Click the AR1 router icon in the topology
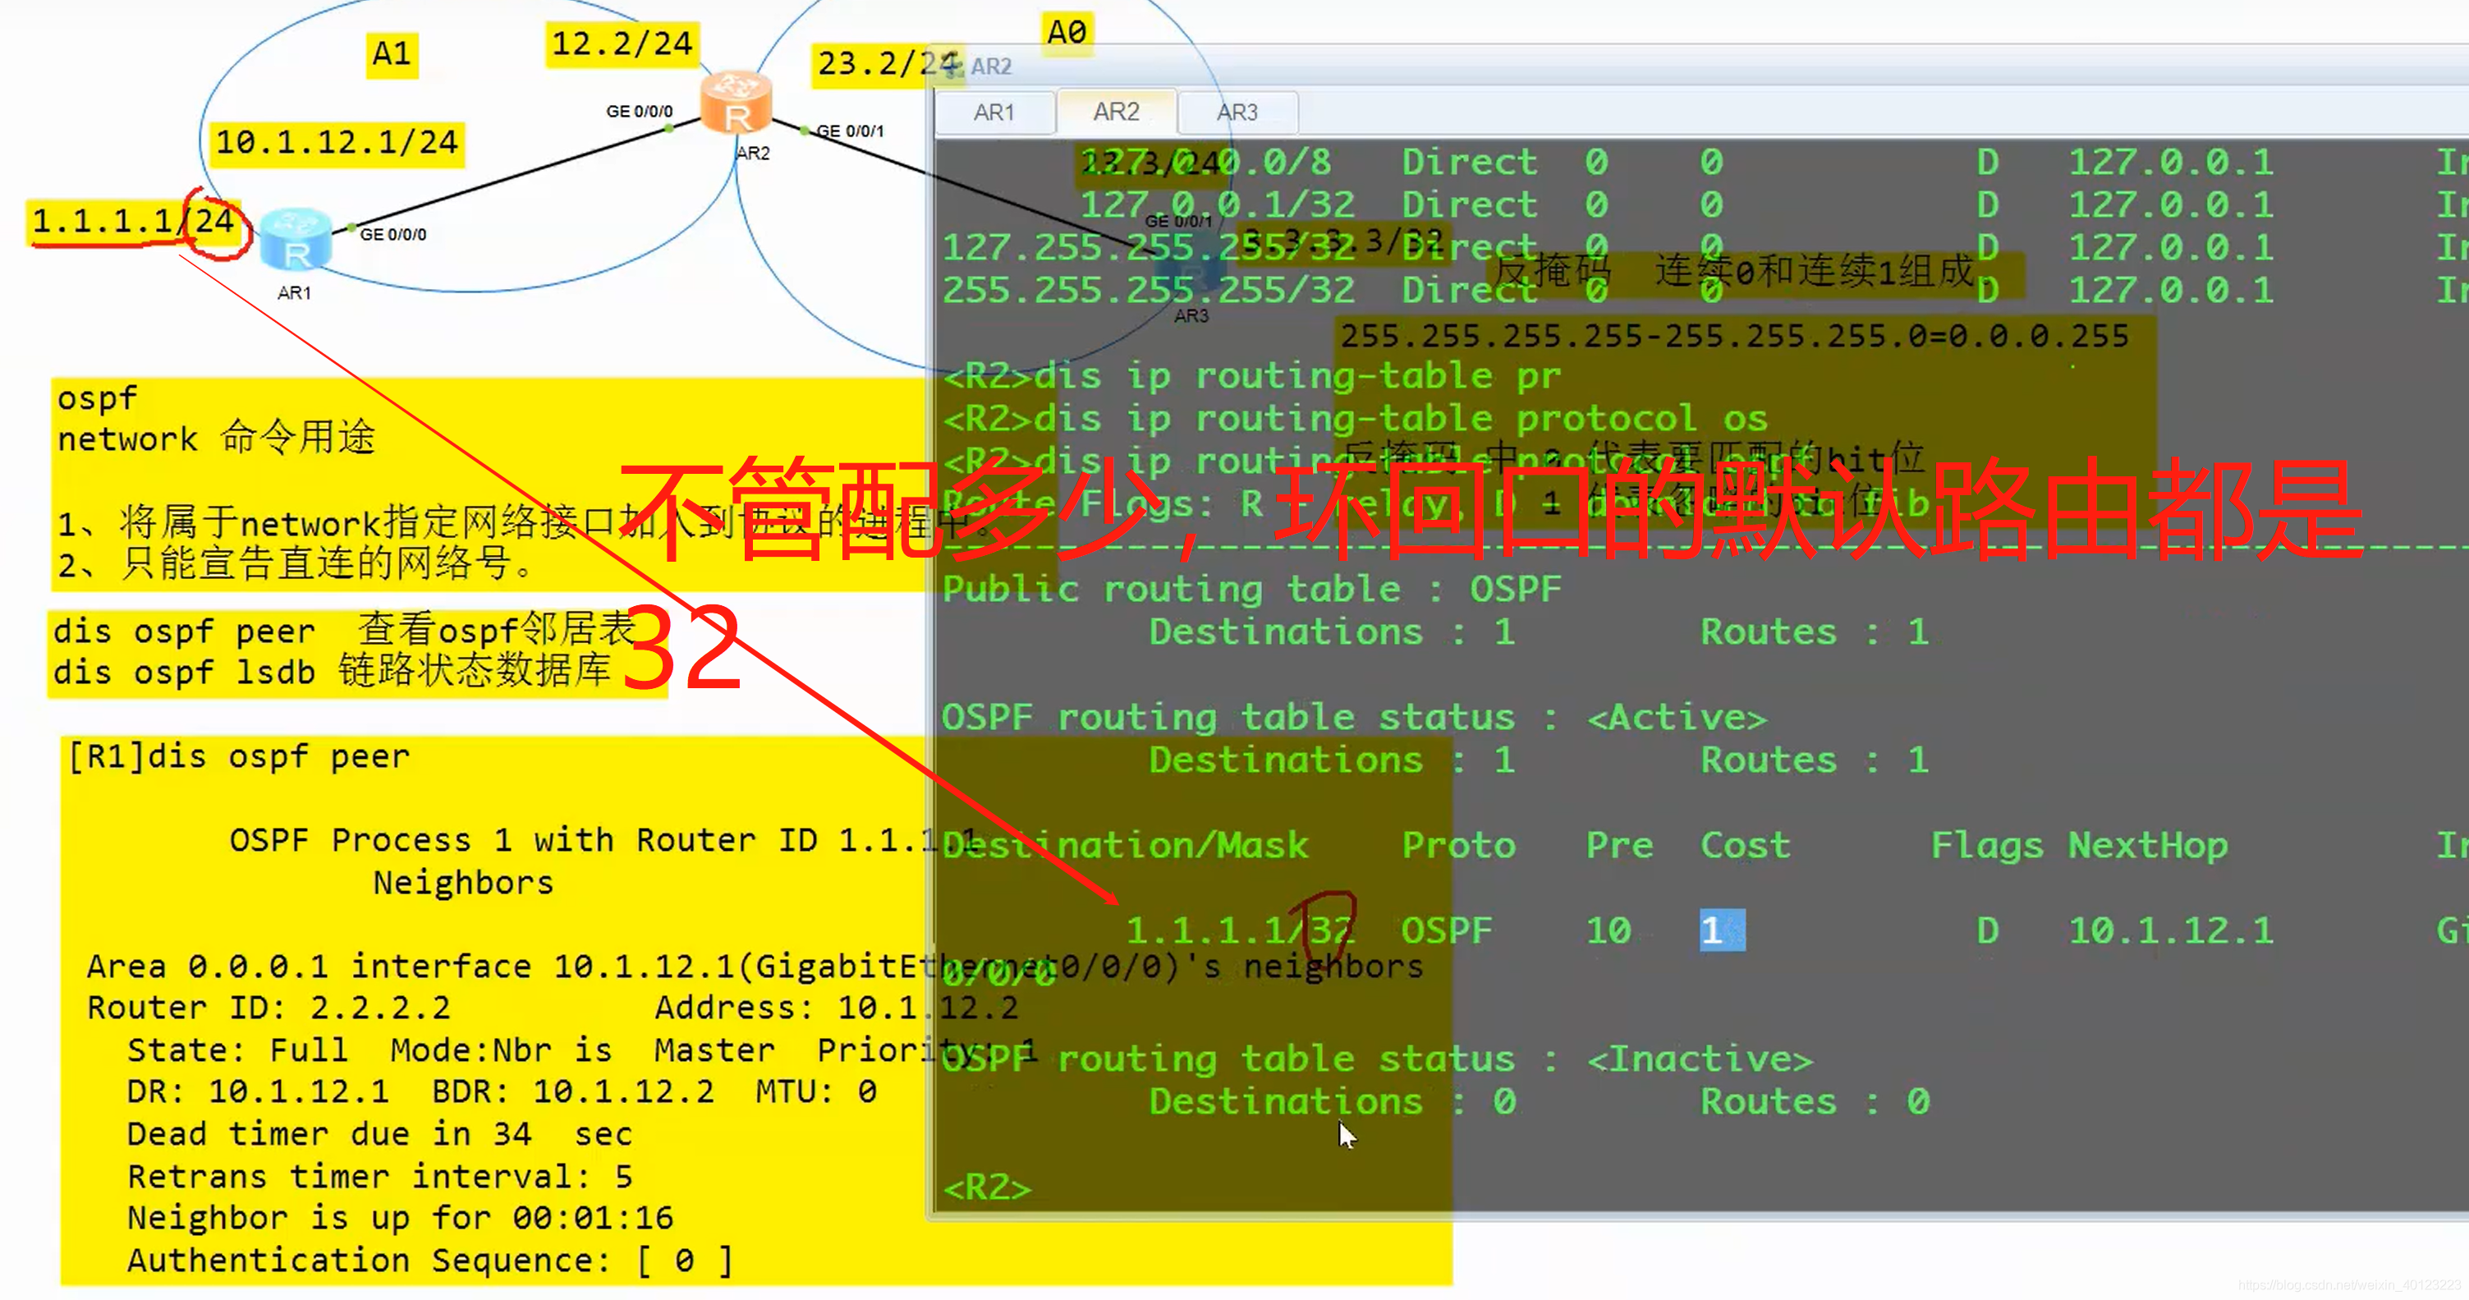The width and height of the screenshot is (2469, 1300). pyautogui.click(x=296, y=241)
